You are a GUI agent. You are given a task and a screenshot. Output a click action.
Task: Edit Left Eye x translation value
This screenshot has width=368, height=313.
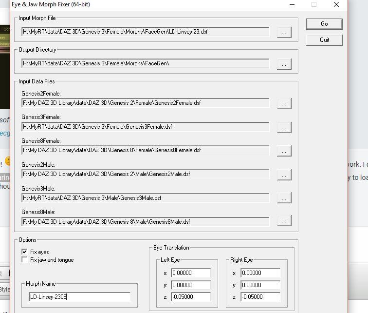click(191, 273)
